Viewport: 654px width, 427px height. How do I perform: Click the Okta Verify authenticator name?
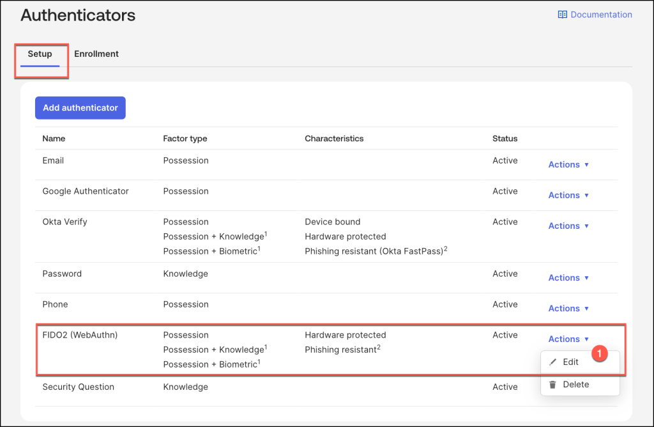65,222
